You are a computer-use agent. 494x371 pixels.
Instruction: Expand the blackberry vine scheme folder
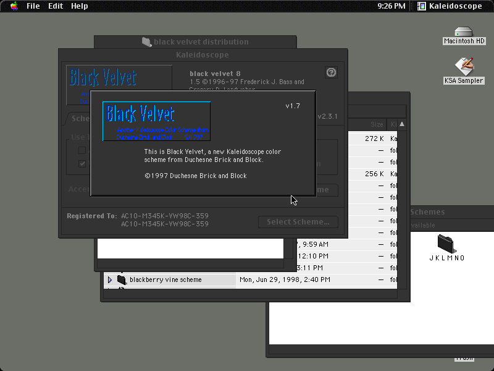tap(110, 279)
